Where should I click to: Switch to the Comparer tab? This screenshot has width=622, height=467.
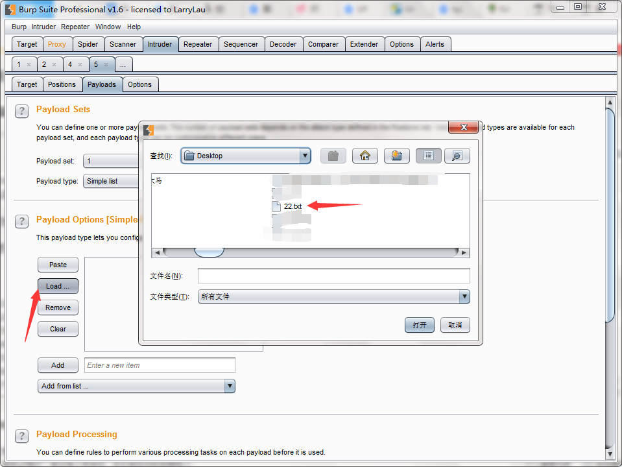pyautogui.click(x=323, y=45)
